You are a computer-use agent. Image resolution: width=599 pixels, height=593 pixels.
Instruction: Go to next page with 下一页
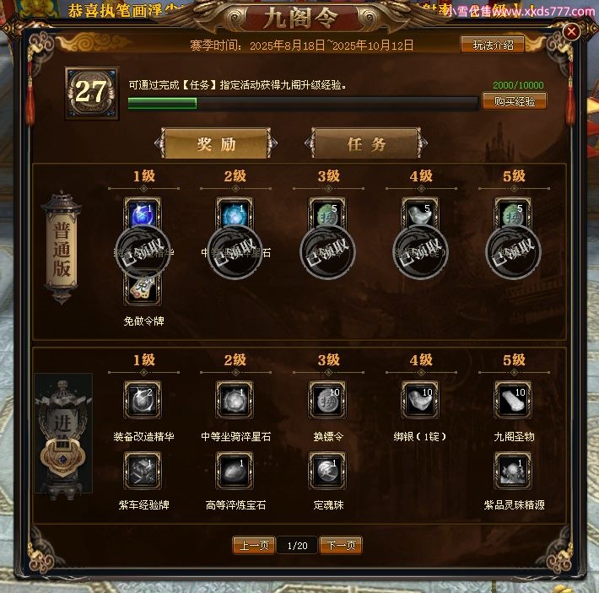(x=341, y=545)
